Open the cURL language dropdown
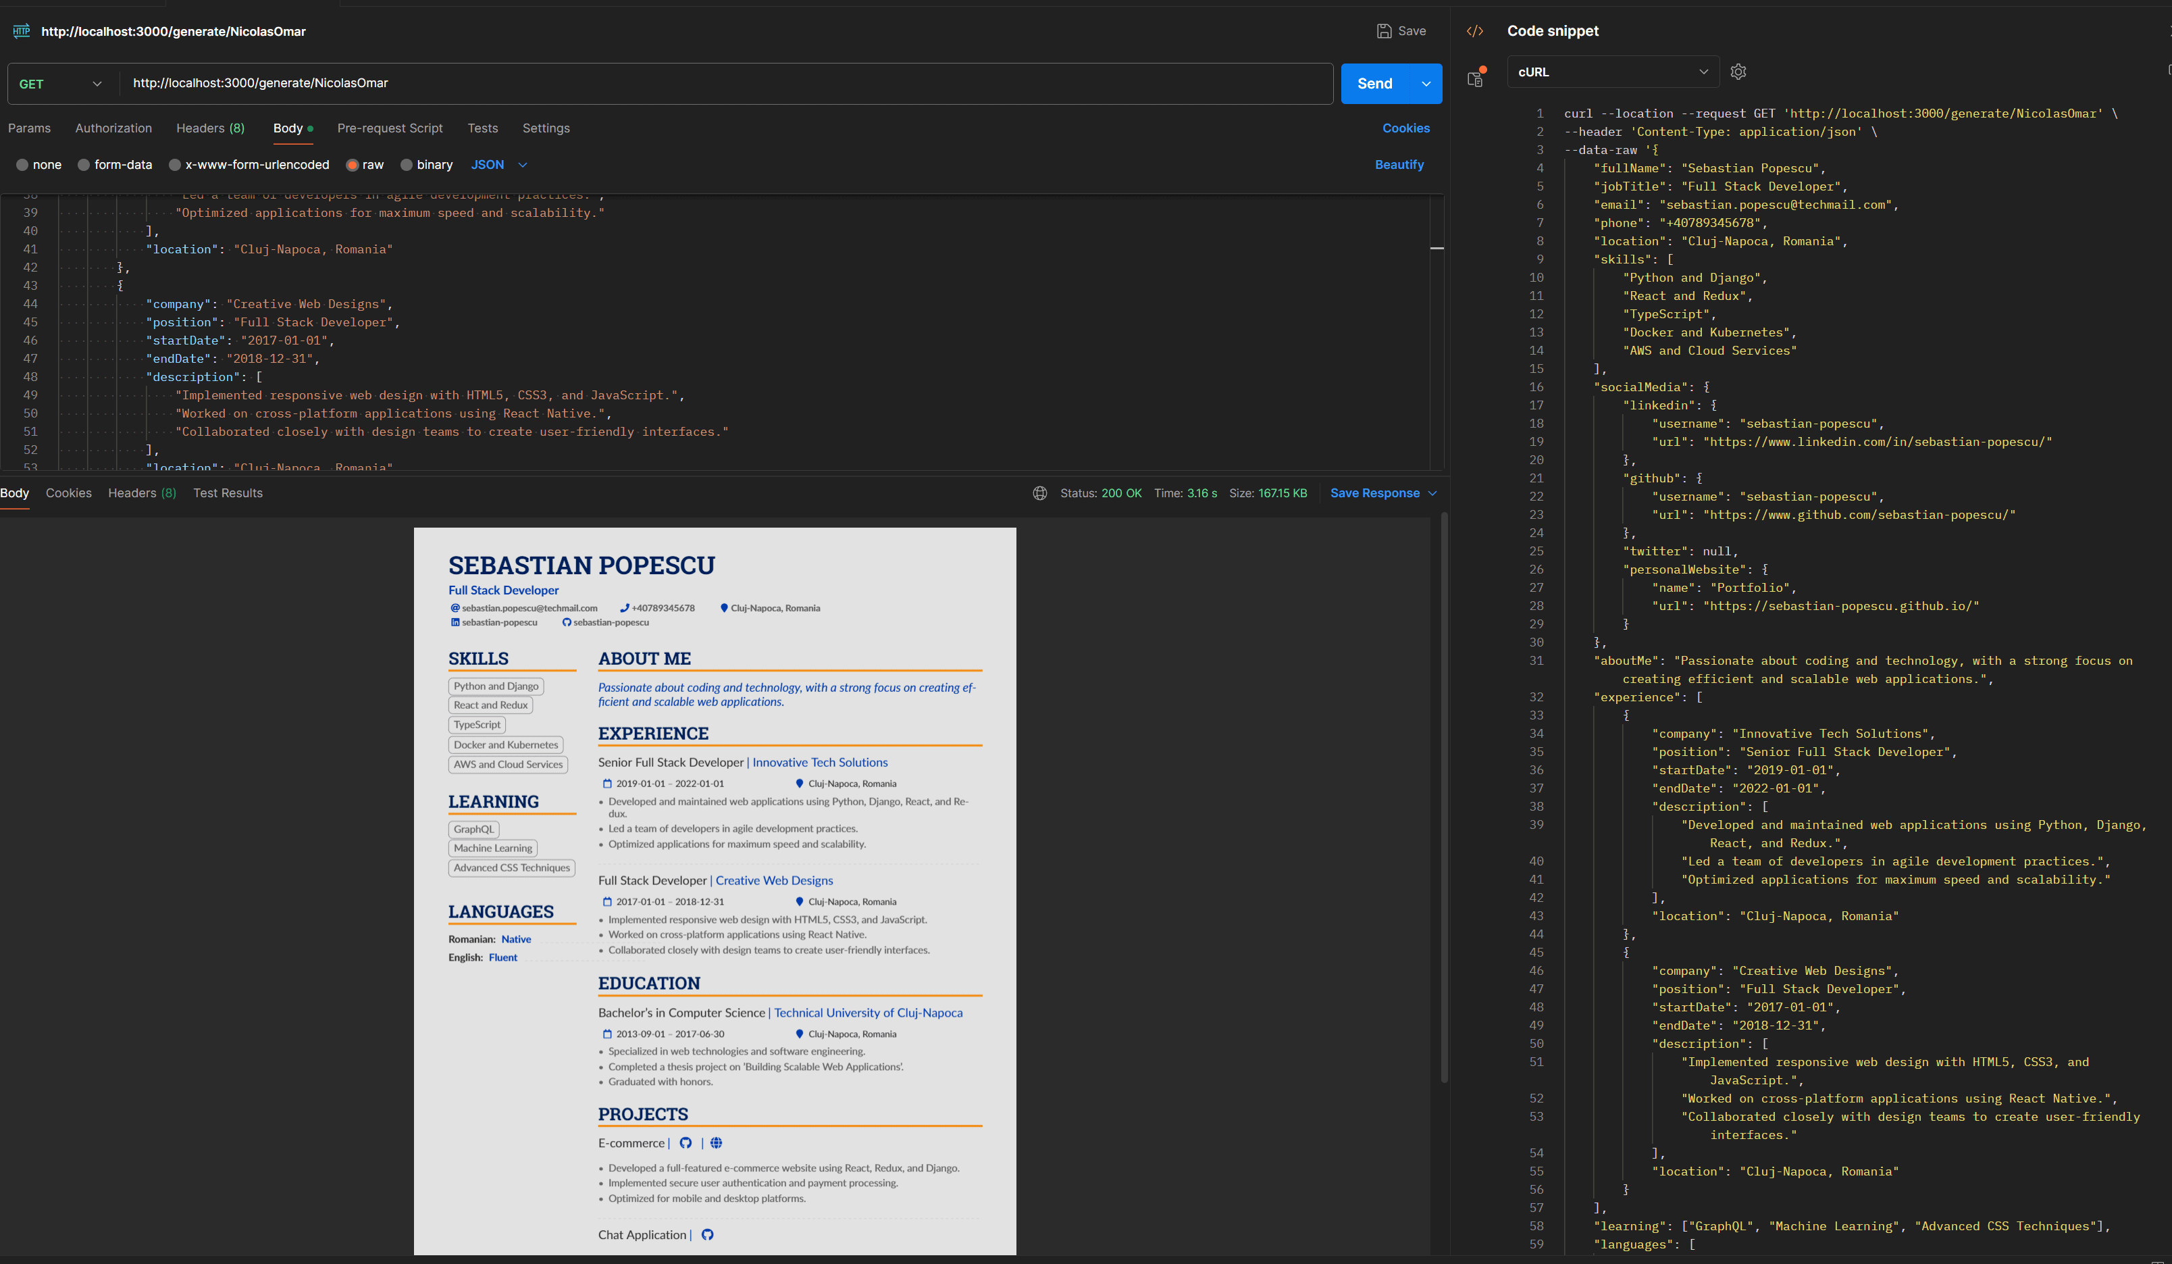2172x1264 pixels. 1611,72
